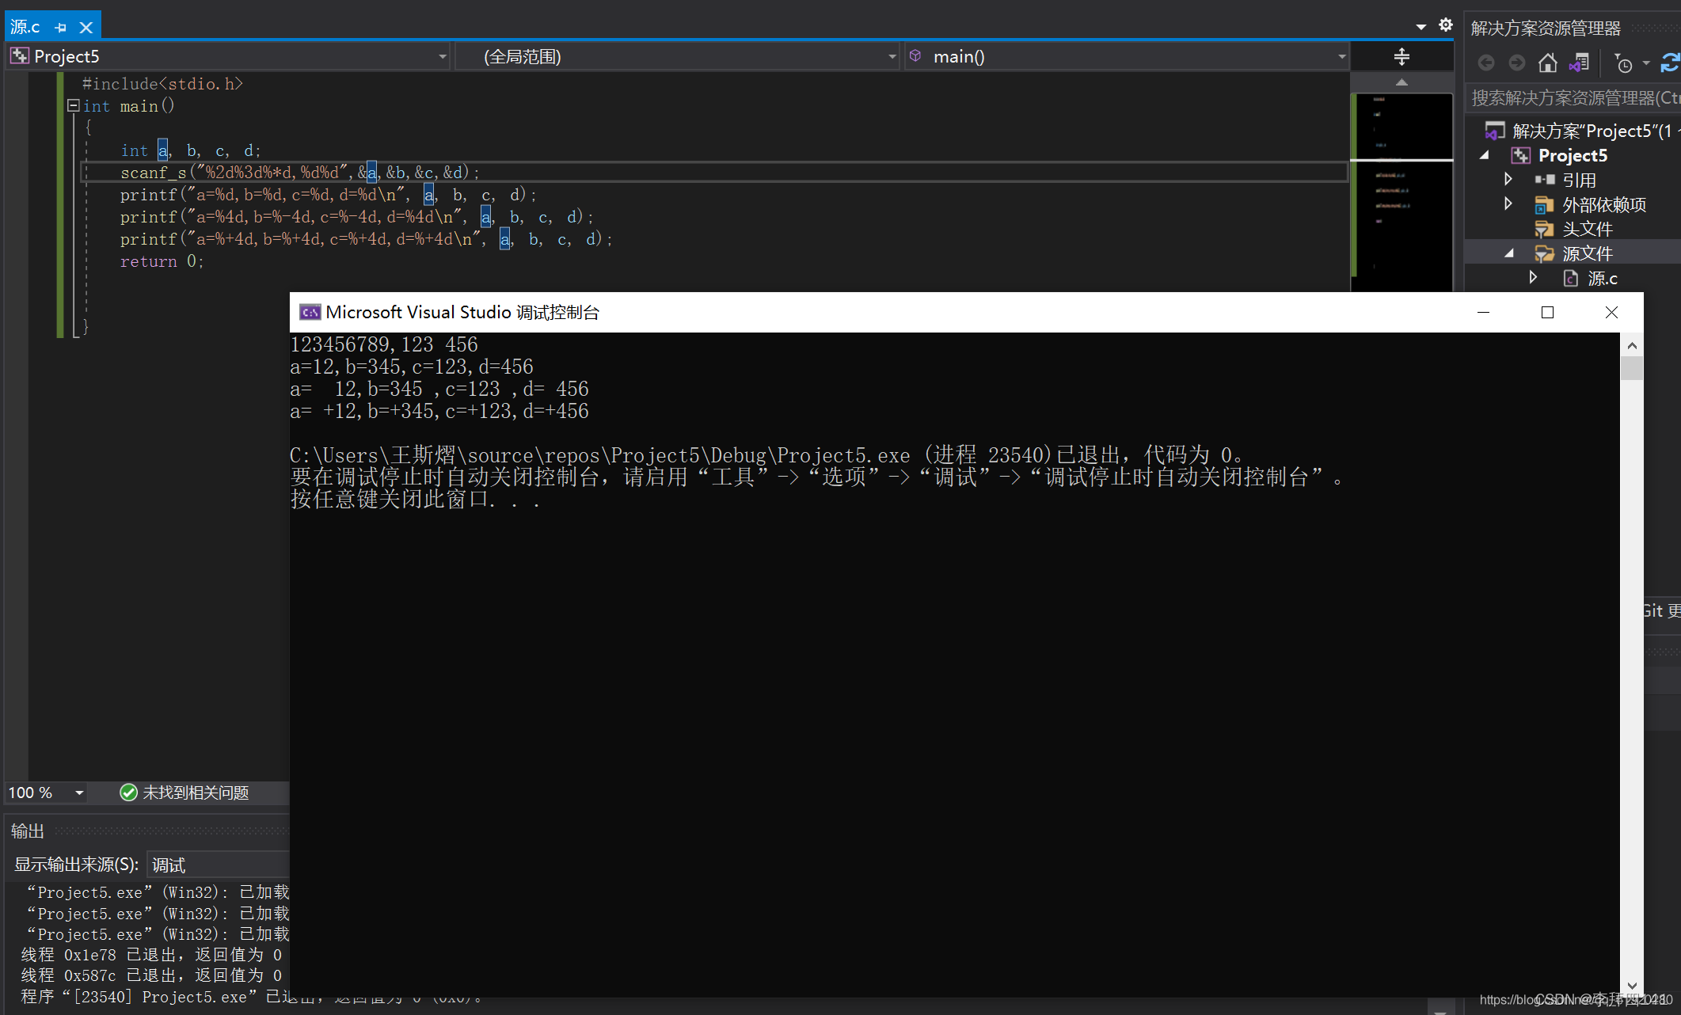This screenshot has height=1015, width=1681.
Task: Collapse the main() function code block
Action: tap(74, 105)
